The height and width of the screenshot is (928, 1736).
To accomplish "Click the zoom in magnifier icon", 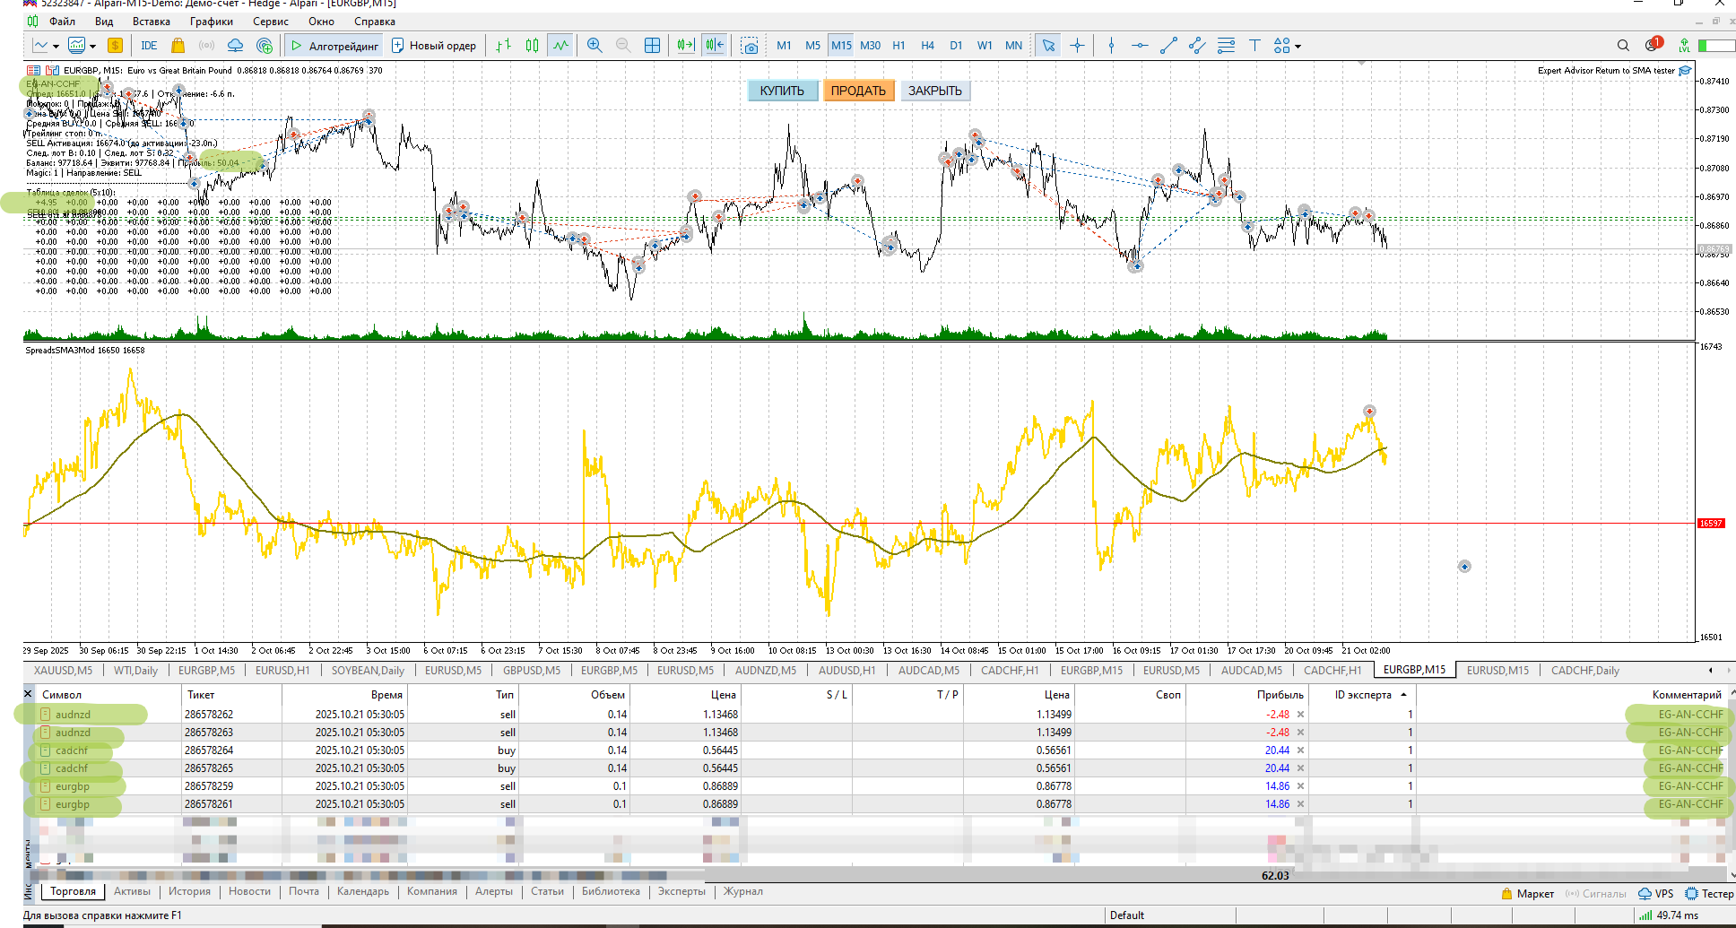I will click(594, 46).
